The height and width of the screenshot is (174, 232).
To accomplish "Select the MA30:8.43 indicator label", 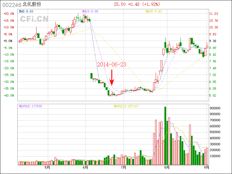I will click(154, 11).
